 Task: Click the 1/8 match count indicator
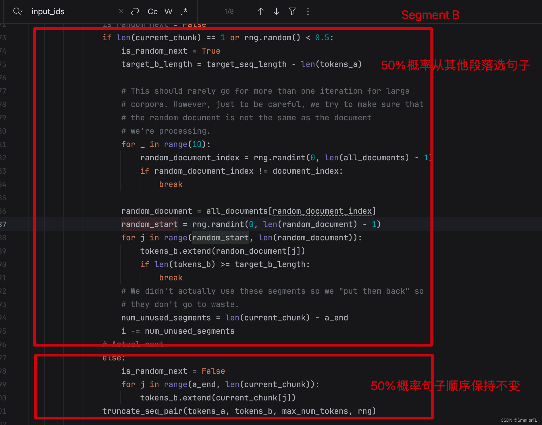(229, 12)
